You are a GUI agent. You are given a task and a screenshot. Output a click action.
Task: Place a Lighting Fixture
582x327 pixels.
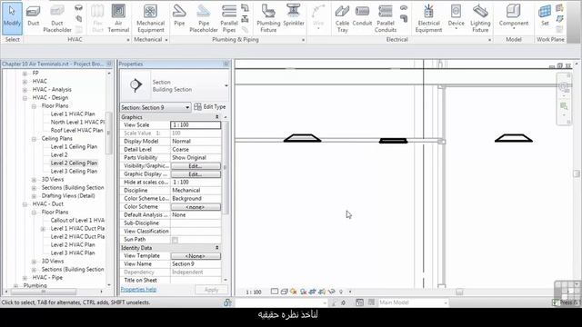[x=480, y=18]
